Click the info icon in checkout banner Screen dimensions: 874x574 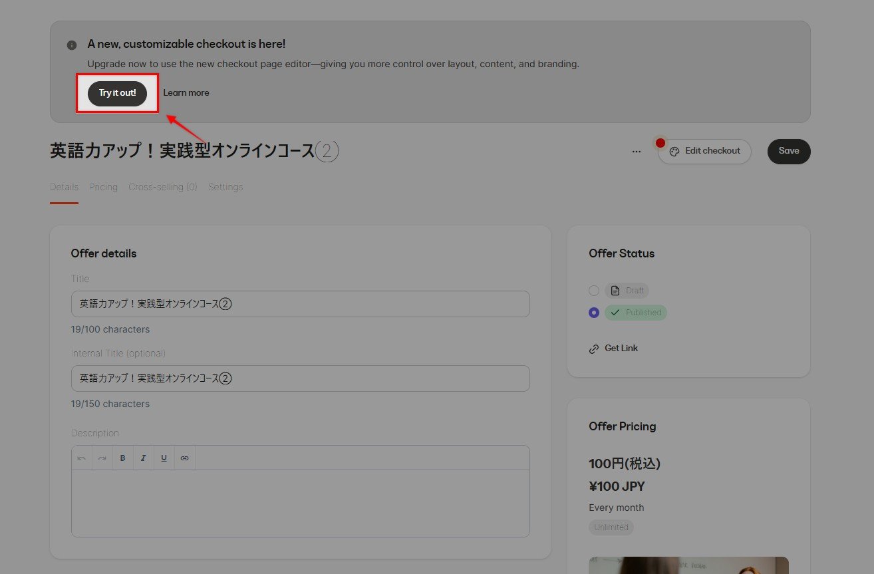point(72,45)
